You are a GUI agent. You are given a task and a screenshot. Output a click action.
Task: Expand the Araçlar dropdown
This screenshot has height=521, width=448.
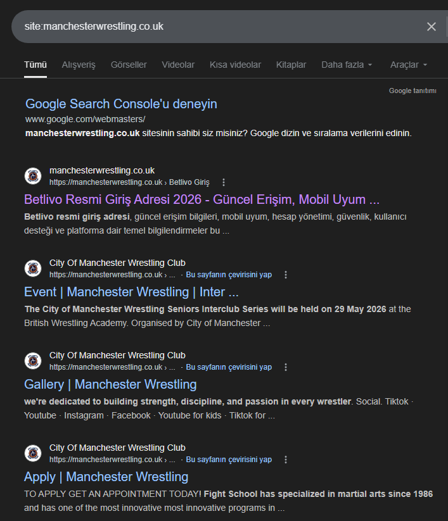pos(409,65)
